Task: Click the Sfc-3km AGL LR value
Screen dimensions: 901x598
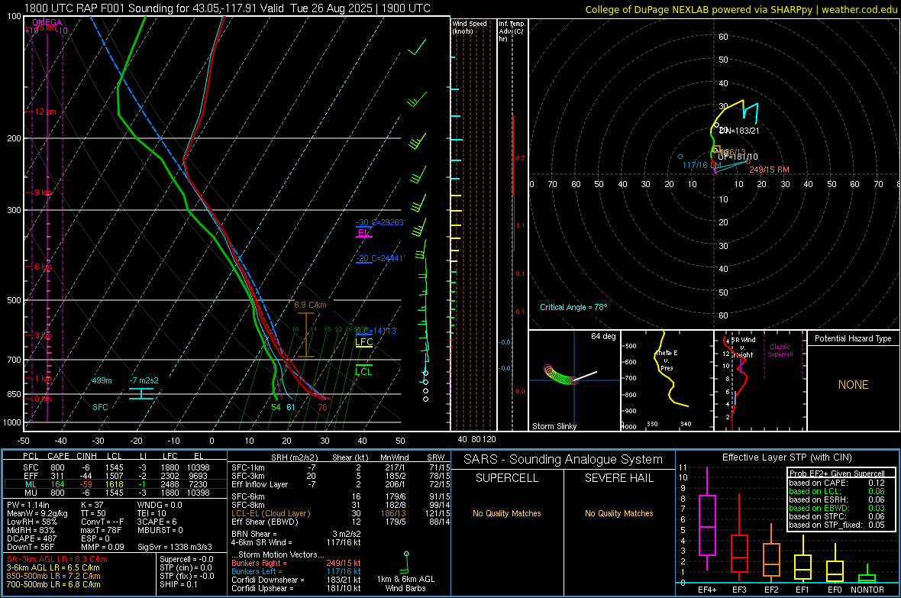Action: coord(57,559)
